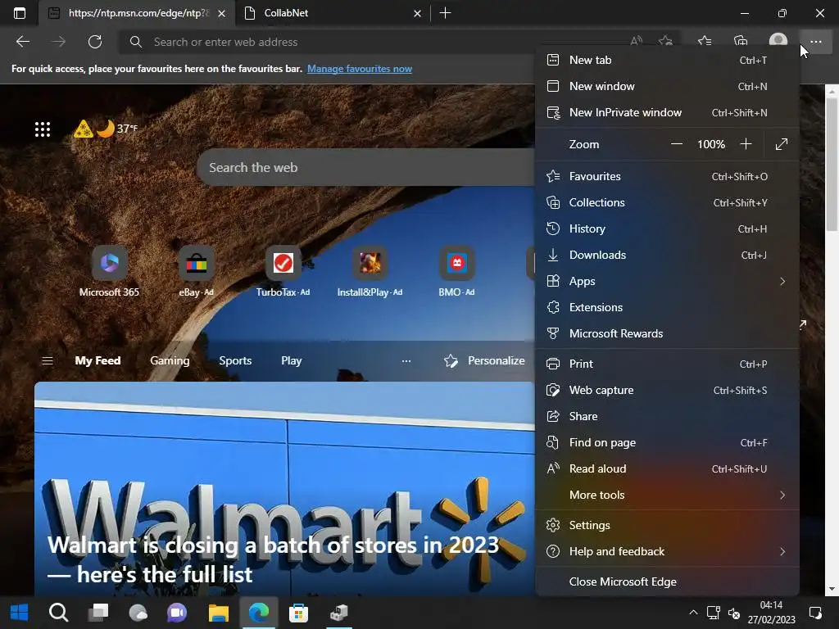Refresh the page with reload icon
This screenshot has height=629, width=839.
(95, 42)
